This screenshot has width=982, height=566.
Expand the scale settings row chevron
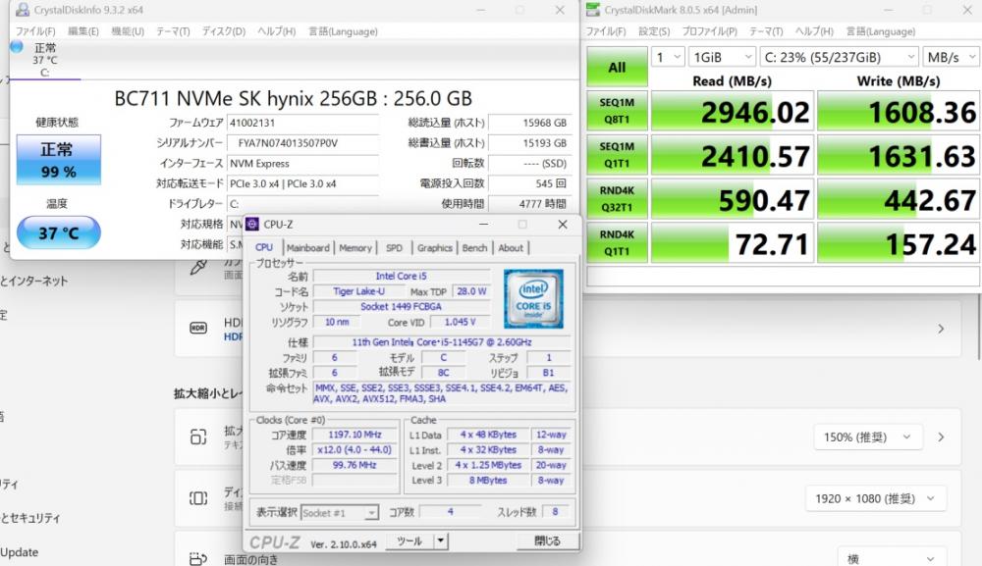click(941, 437)
